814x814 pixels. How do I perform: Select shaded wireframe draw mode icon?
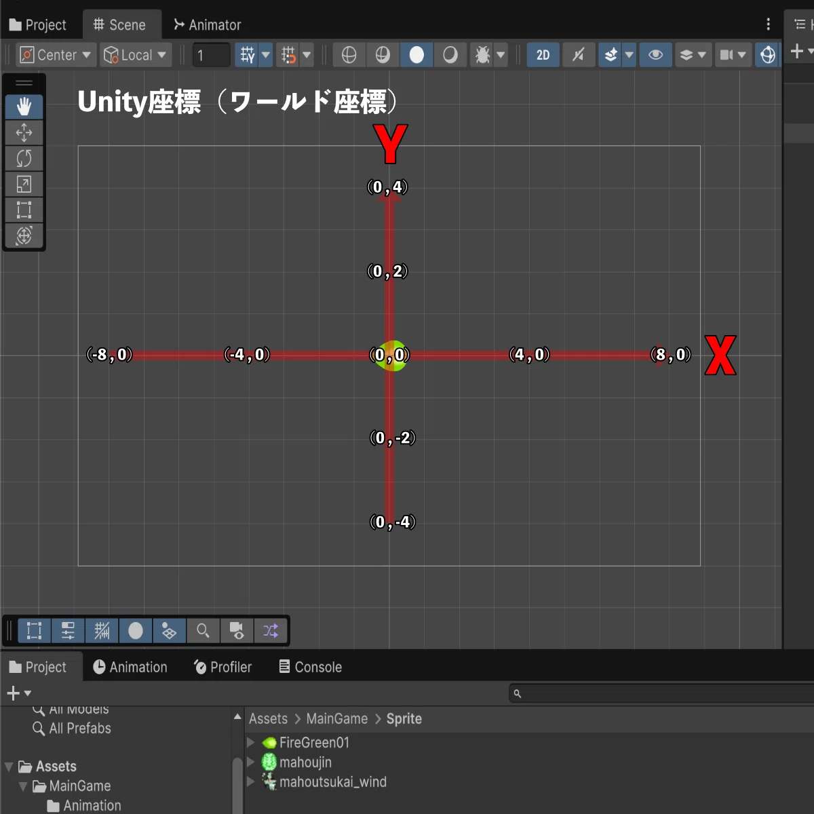click(x=383, y=55)
